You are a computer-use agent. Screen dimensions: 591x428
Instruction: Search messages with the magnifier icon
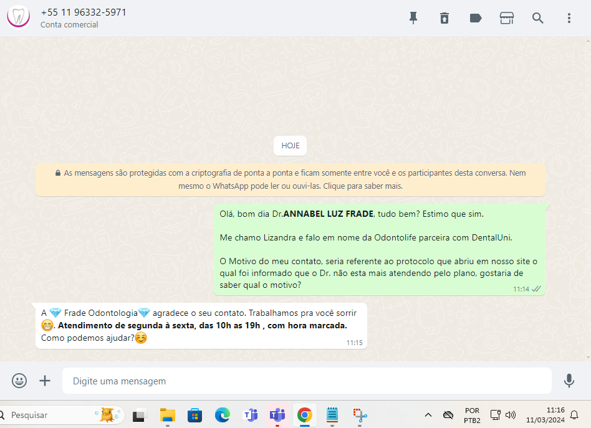[538, 18]
